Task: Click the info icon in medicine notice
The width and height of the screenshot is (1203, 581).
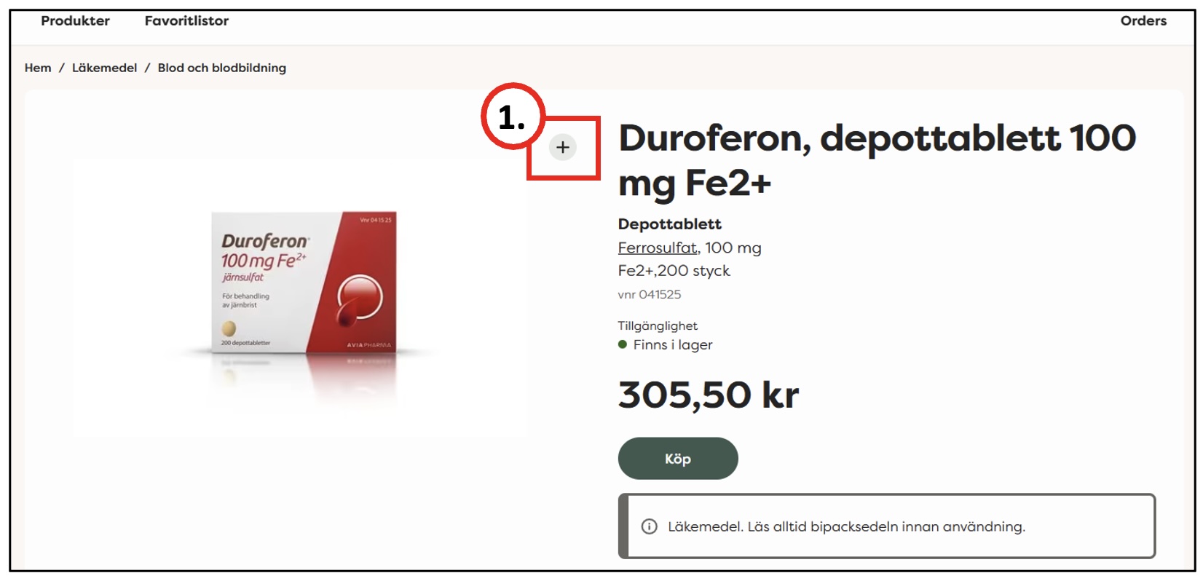Action: tap(649, 526)
